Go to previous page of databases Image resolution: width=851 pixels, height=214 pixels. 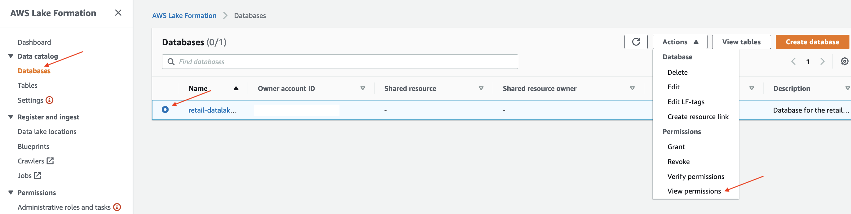(x=793, y=61)
